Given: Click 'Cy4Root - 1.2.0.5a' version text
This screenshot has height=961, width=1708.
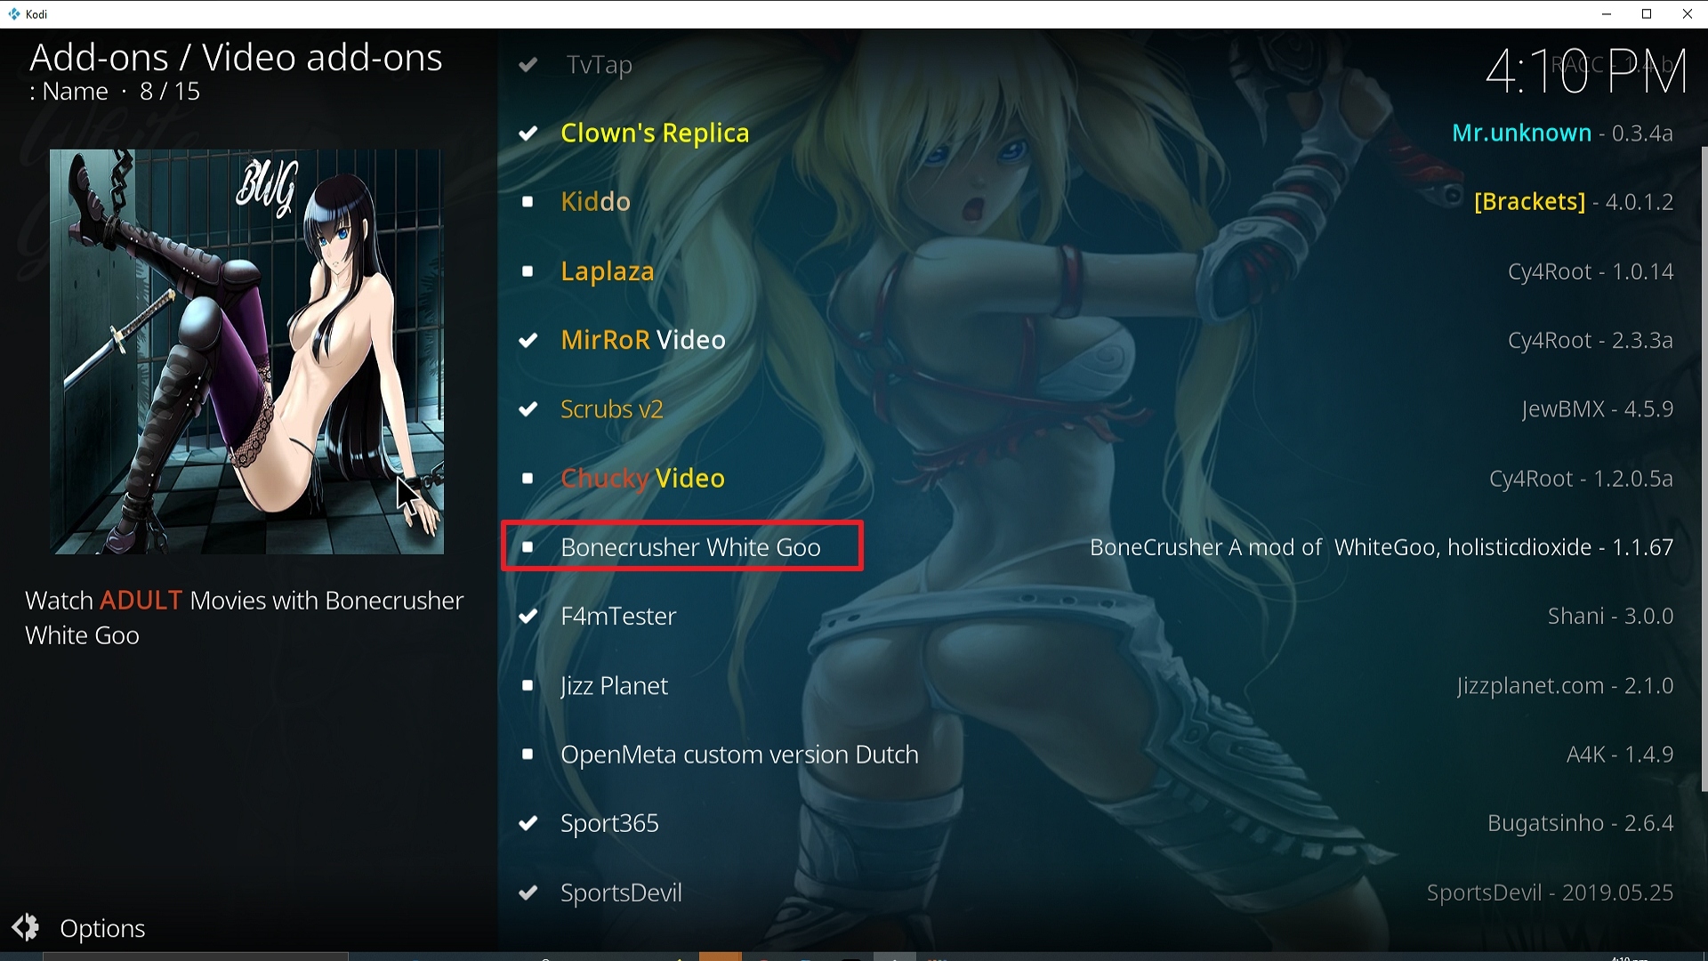Looking at the screenshot, I should click(1581, 479).
